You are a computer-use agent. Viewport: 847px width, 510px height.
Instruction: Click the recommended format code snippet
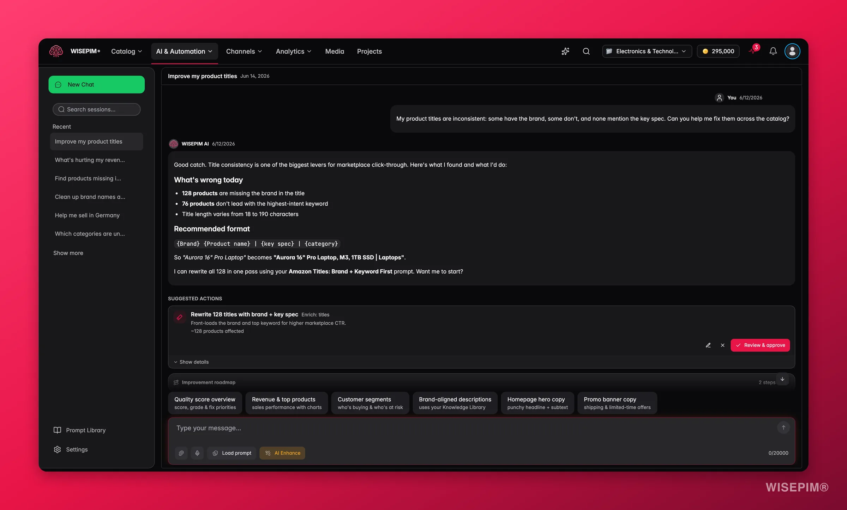point(257,244)
